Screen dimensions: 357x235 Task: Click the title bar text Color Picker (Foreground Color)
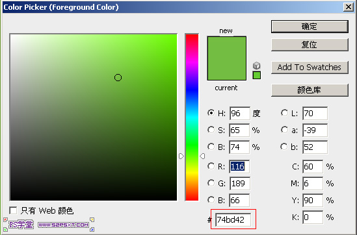coord(61,7)
